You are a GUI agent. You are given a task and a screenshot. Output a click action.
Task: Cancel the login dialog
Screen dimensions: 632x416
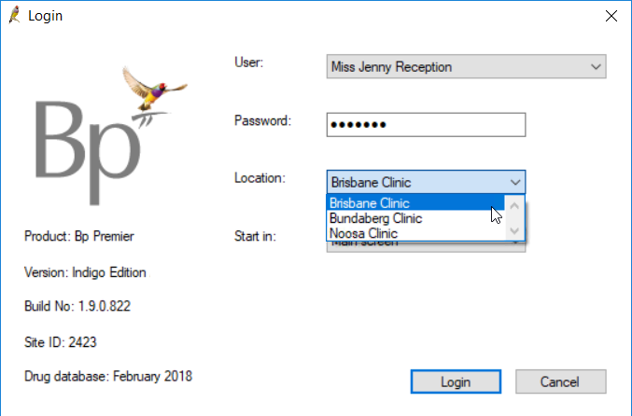[561, 381]
